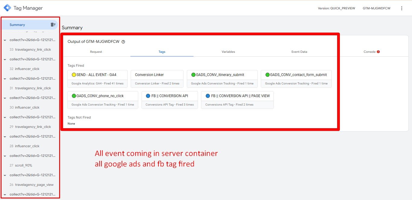
Task: Open the Conversion Linker tag card
Action: point(157,79)
